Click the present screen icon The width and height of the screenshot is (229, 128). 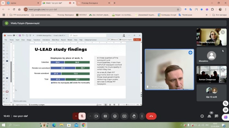(x=124, y=116)
